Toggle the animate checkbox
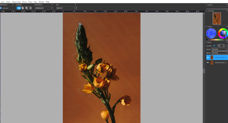This screenshot has width=228, height=123. pos(1,8)
